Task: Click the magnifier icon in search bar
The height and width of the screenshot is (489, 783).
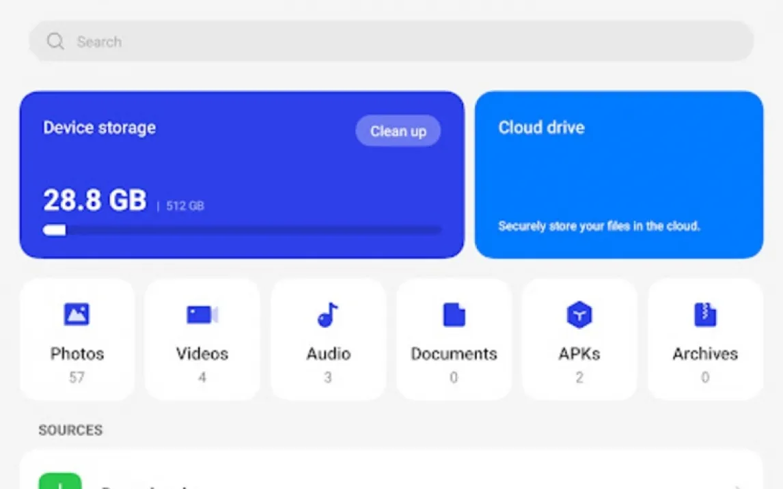Action: tap(55, 42)
